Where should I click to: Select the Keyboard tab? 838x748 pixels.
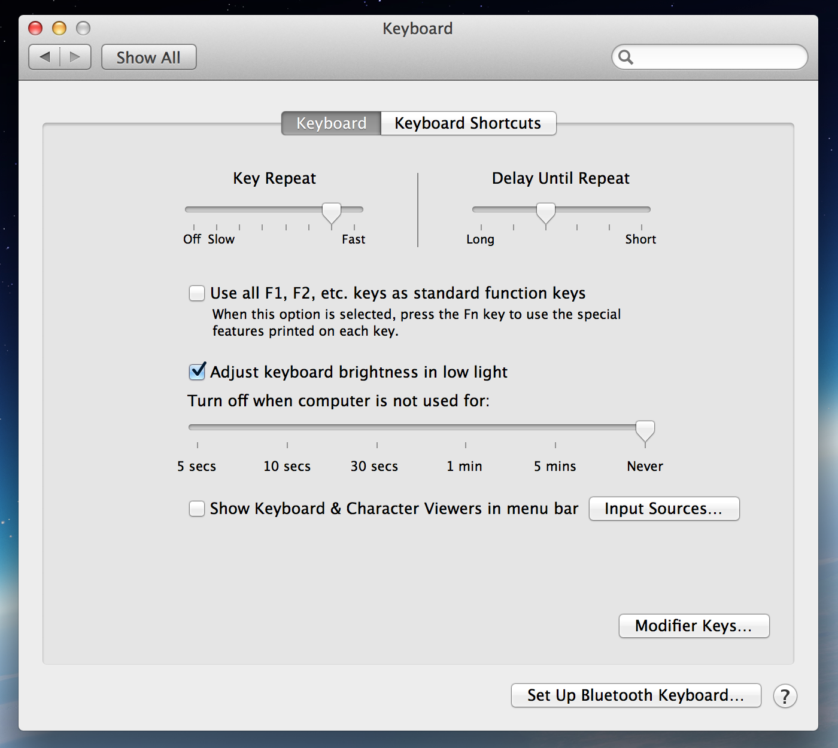(x=331, y=123)
